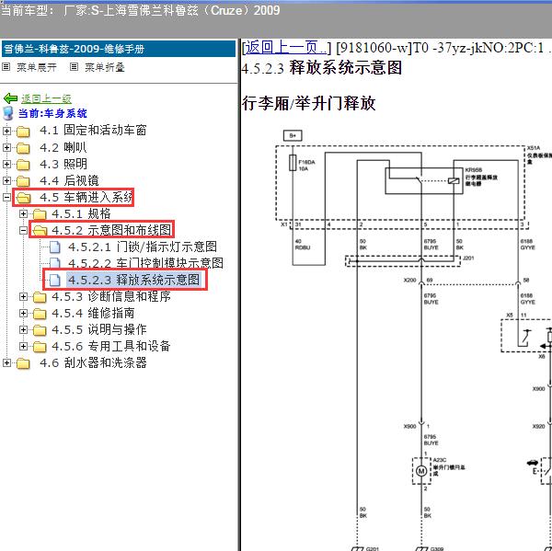Open 4.5.2.2 车门控制模块示意图 page

(145, 263)
